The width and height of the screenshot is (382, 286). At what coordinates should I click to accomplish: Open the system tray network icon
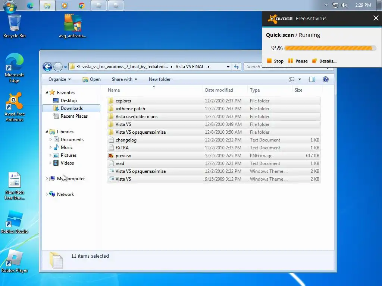pos(335,5)
